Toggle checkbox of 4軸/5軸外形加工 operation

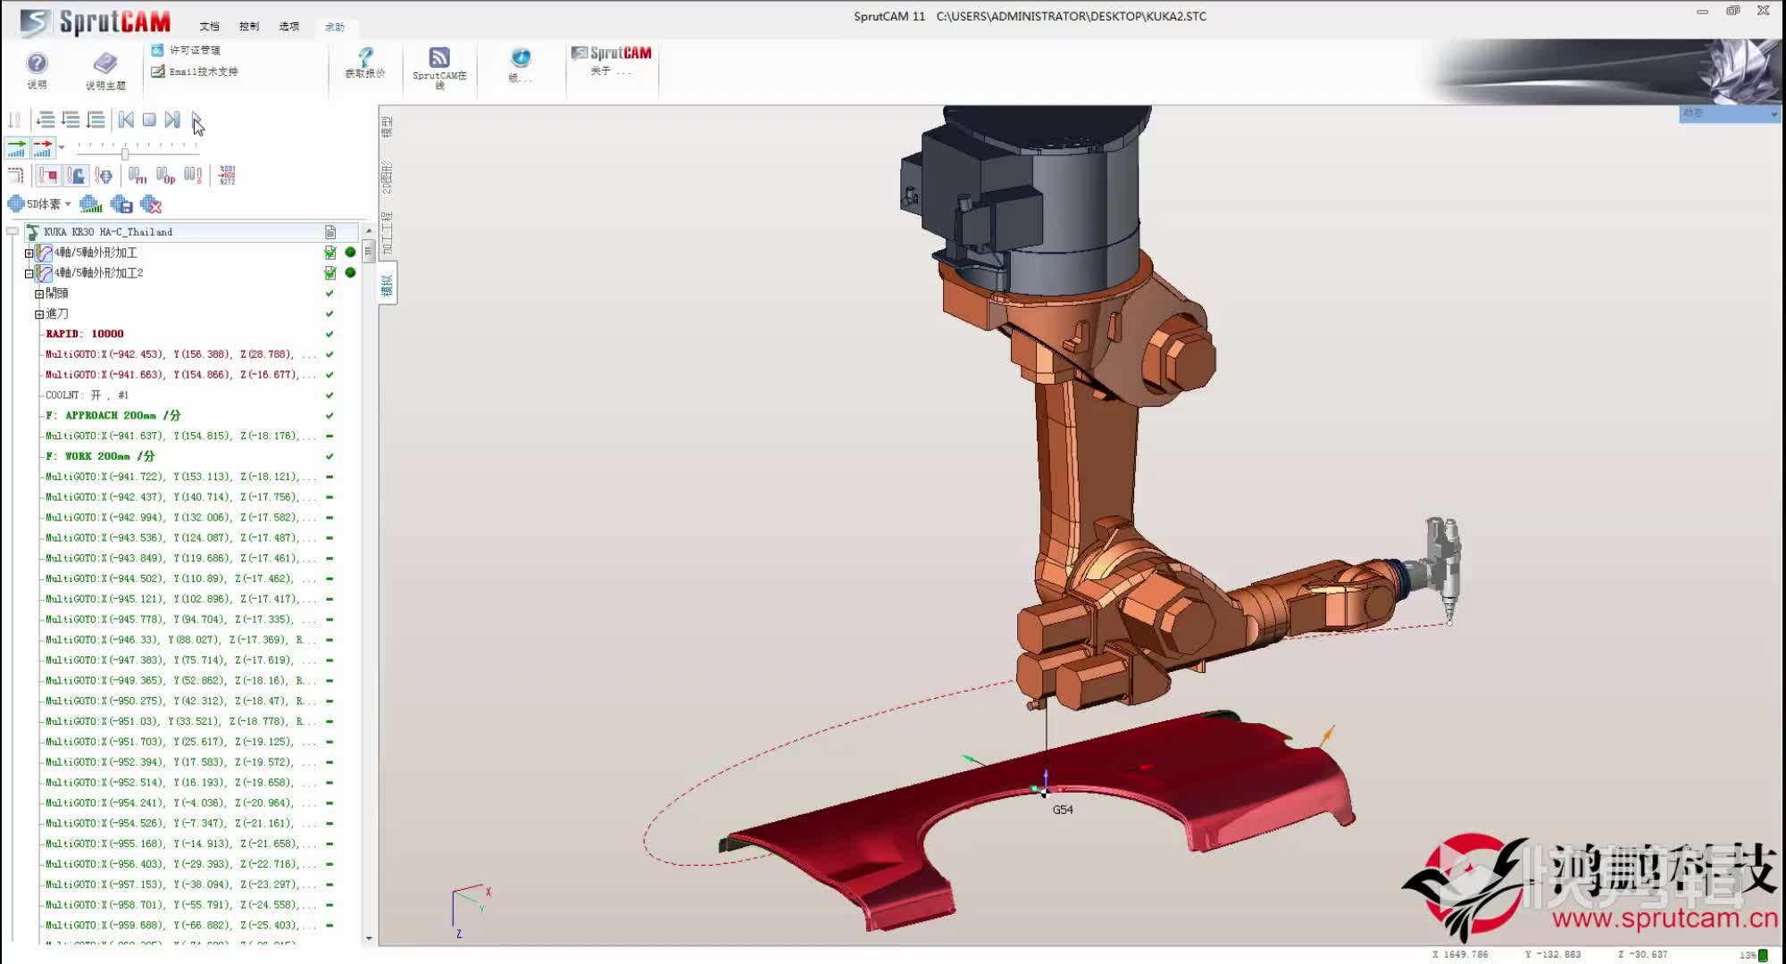(330, 253)
